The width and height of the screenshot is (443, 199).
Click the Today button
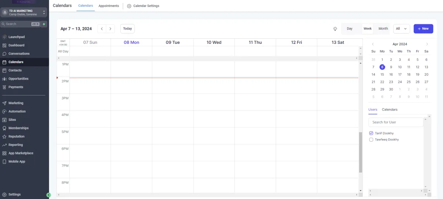[127, 29]
